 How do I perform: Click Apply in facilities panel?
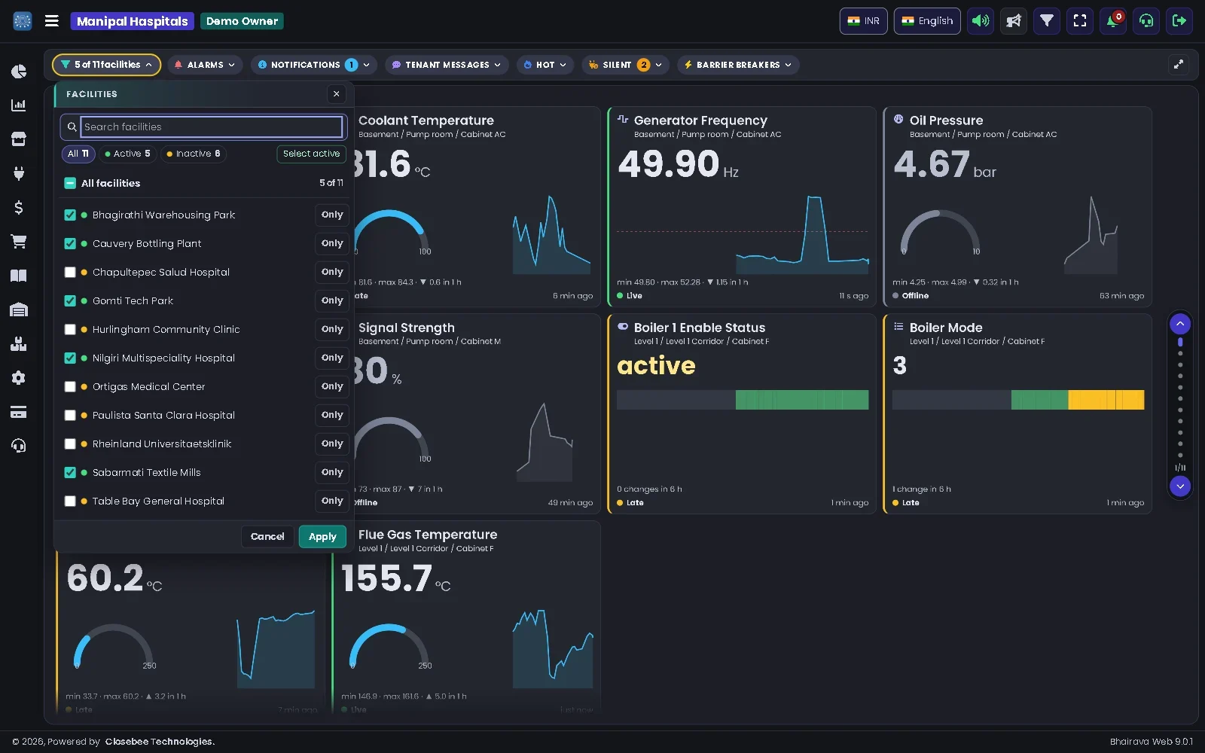coord(322,537)
